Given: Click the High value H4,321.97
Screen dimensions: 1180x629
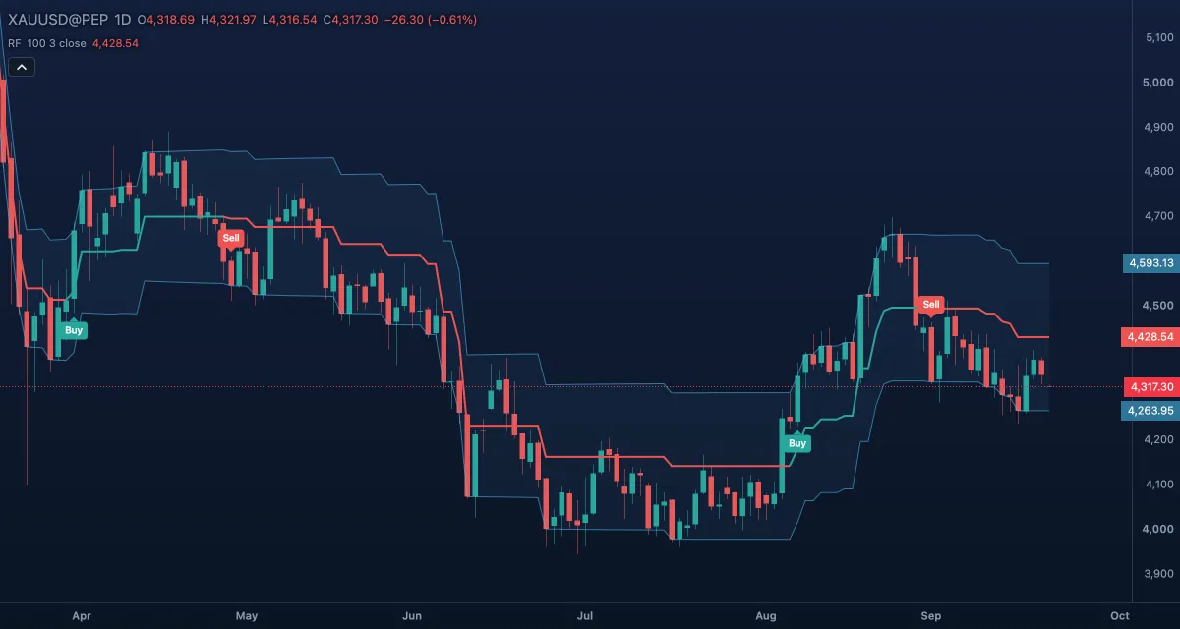Looking at the screenshot, I should (228, 20).
